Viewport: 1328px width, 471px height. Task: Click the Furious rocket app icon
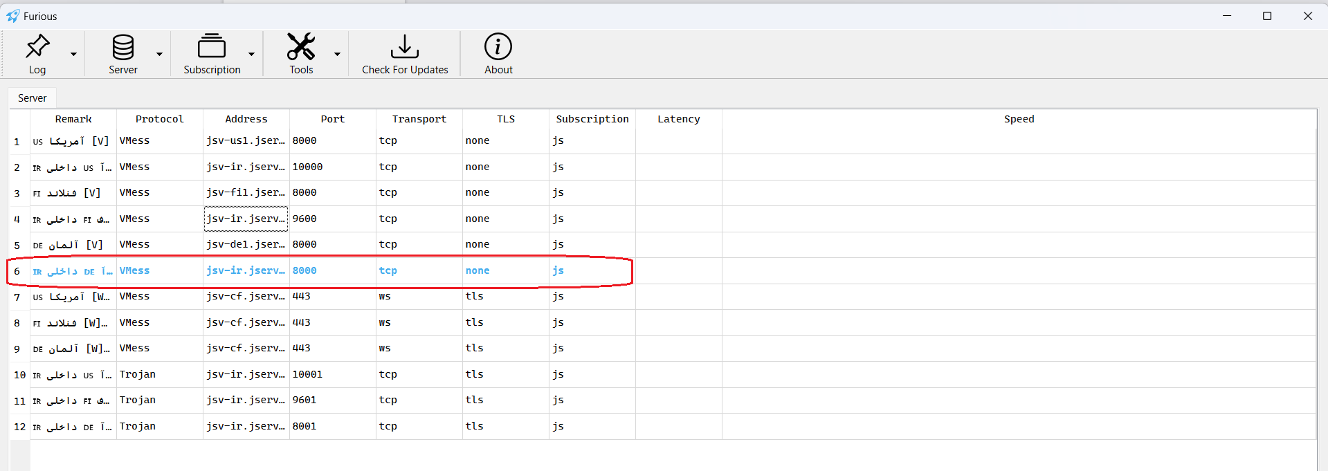point(12,16)
